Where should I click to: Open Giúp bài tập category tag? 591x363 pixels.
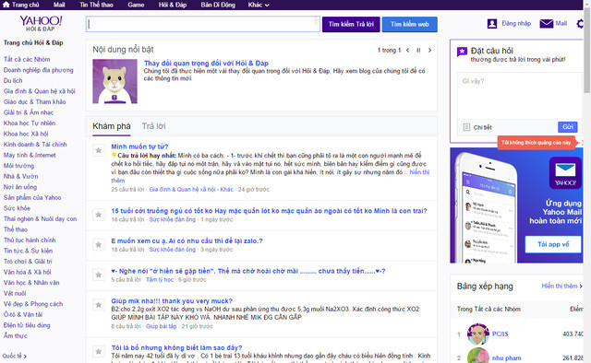(x=162, y=326)
